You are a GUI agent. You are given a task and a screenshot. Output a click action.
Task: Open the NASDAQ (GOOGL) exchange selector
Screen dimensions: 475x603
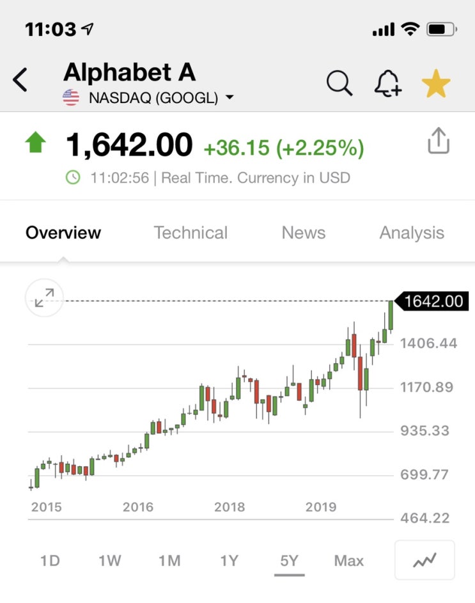pos(153,98)
